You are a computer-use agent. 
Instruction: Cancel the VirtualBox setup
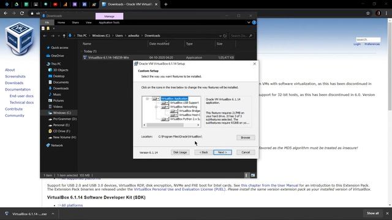coord(246,152)
